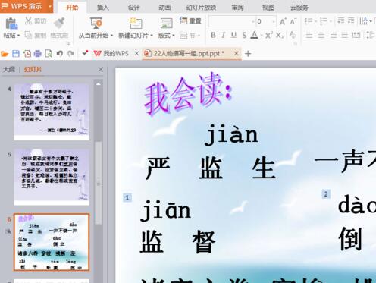Image resolution: width=376 pixels, height=283 pixels.
Task: Click the New Slide icon
Action: [x=136, y=23]
